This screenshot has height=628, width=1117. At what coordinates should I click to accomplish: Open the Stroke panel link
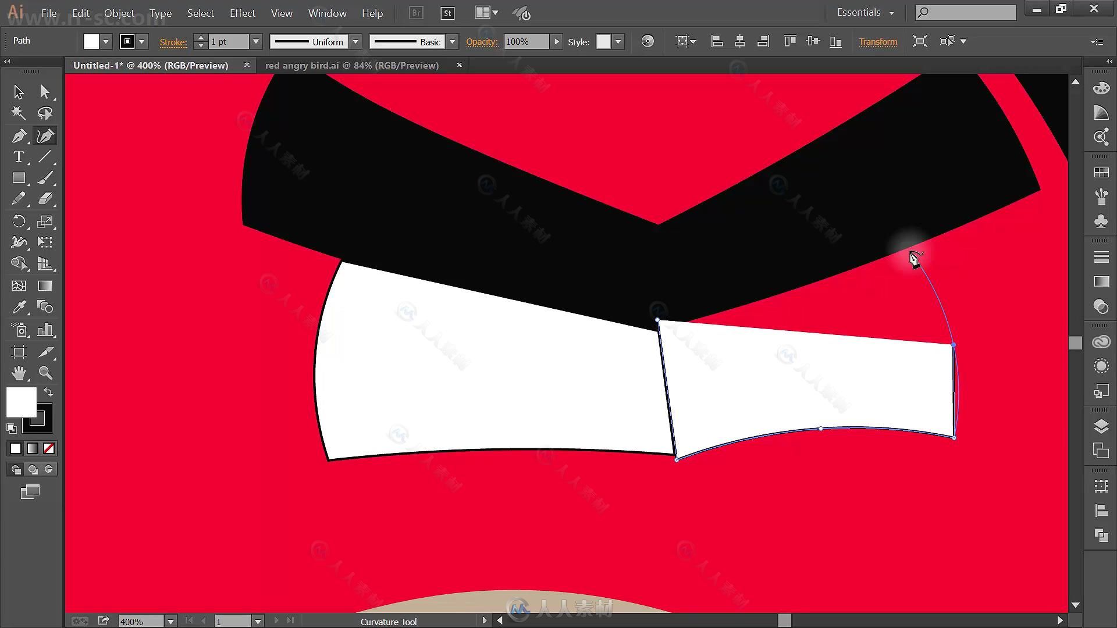coord(173,42)
